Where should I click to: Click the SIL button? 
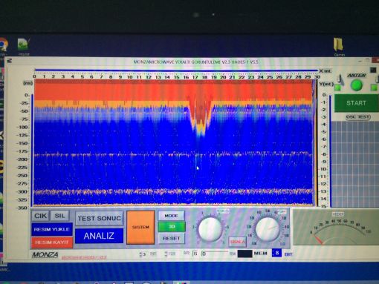point(59,216)
